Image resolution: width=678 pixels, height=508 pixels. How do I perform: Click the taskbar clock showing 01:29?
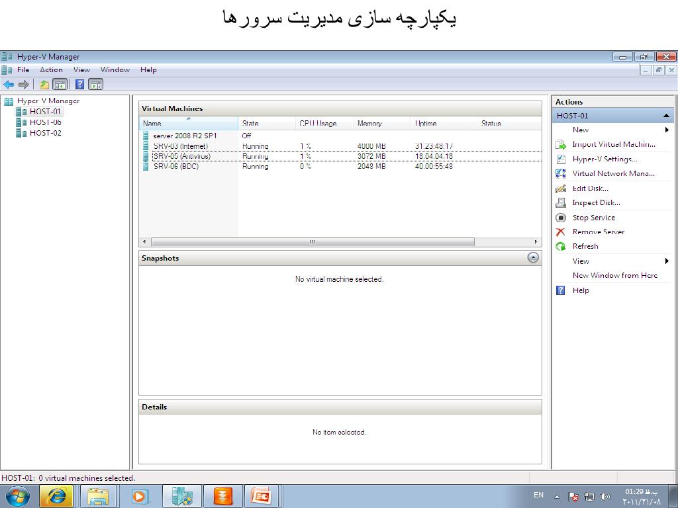tap(641, 497)
